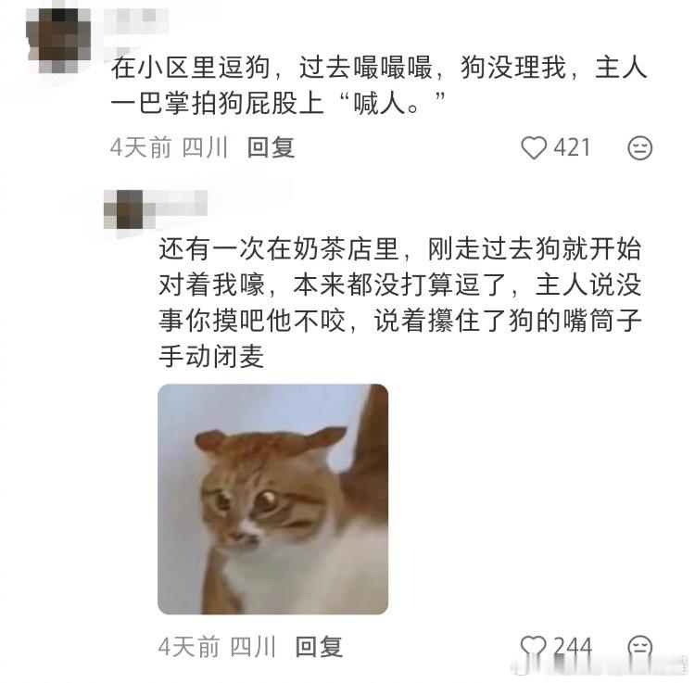Screen dimensions: 695x683
Task: Open the startled orange cat meme image
Action: [273, 500]
